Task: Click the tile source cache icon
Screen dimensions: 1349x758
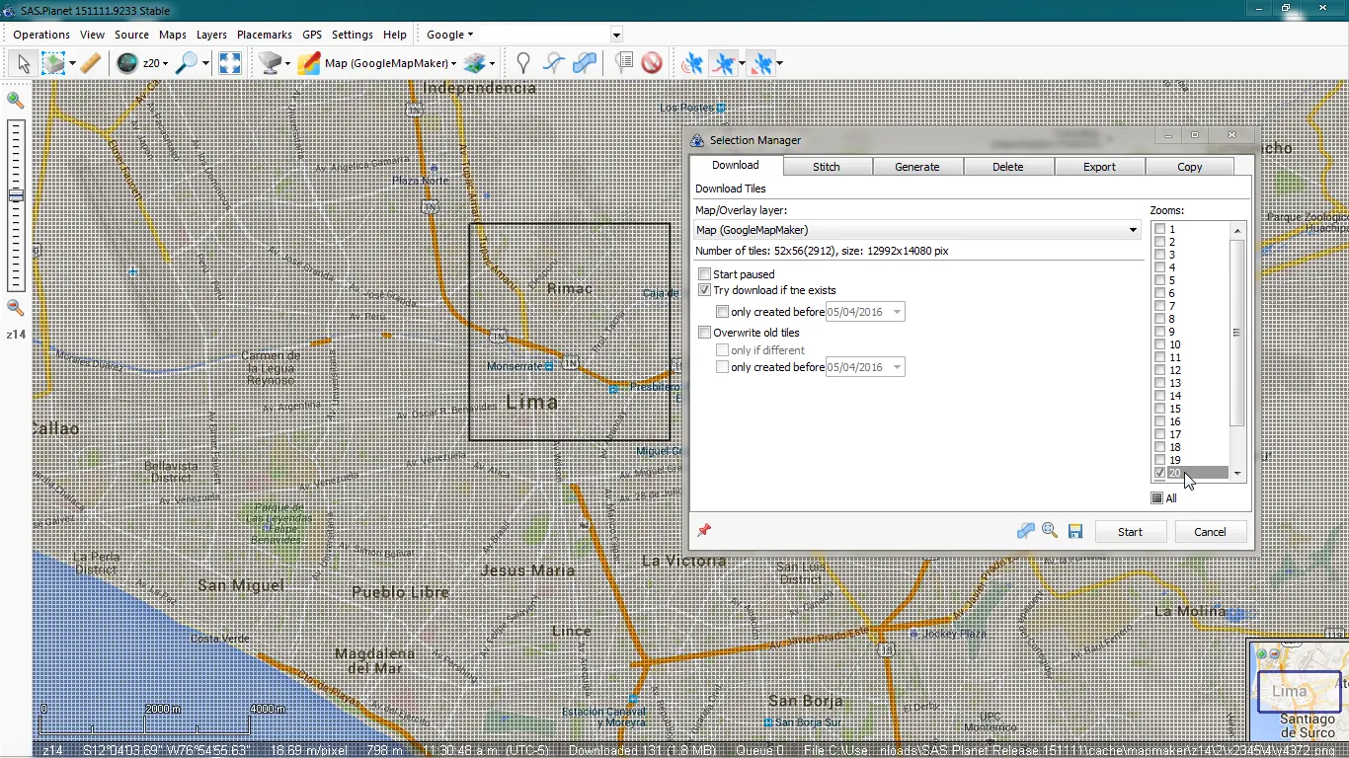Action: (270, 63)
